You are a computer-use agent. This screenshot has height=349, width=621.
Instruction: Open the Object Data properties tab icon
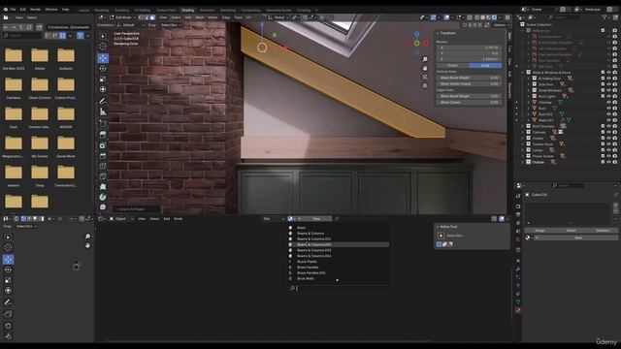pos(518,301)
